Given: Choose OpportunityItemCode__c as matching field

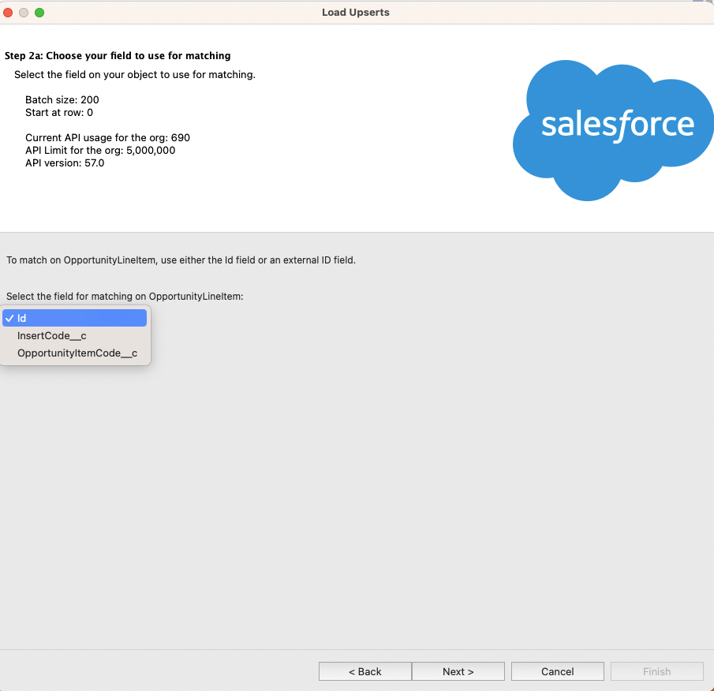Looking at the screenshot, I should [75, 353].
